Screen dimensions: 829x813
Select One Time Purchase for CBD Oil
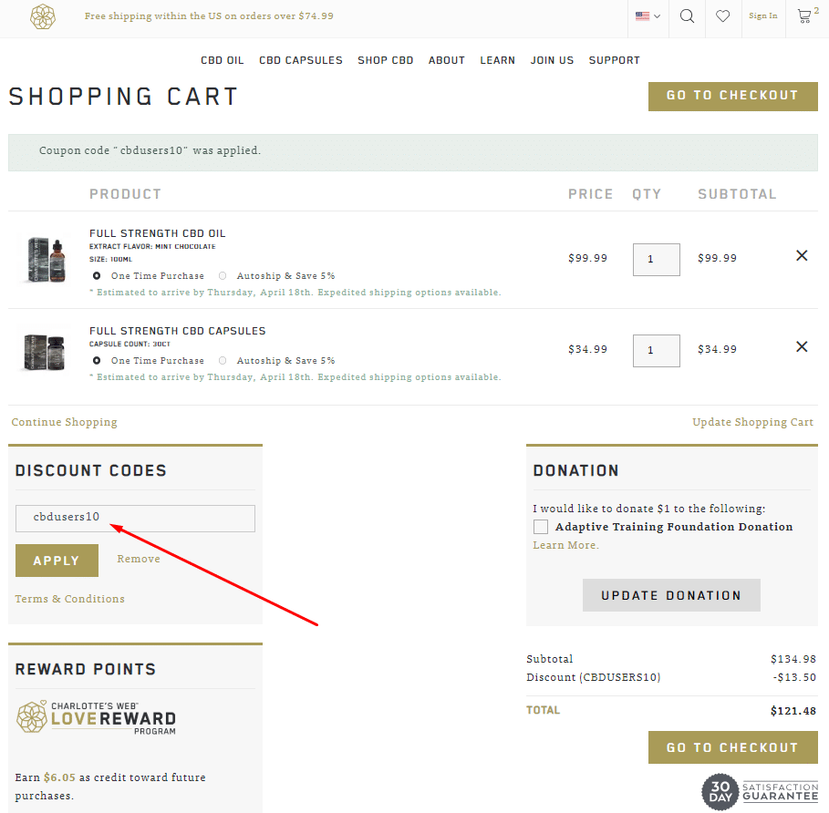click(97, 276)
